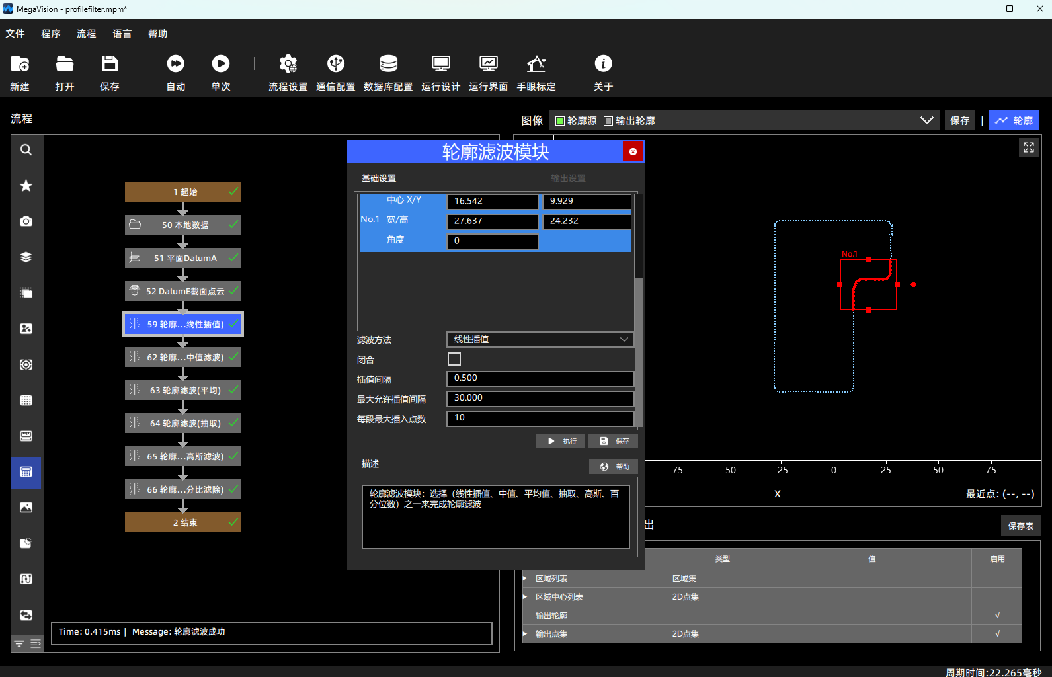Open the 语言 menu

pos(122,34)
